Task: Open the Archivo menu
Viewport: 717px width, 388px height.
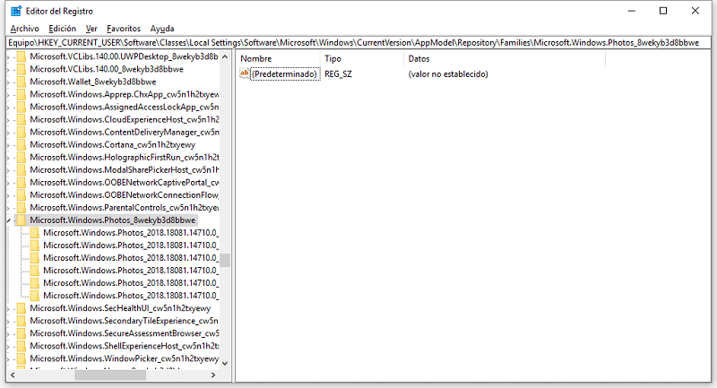Action: pos(25,29)
